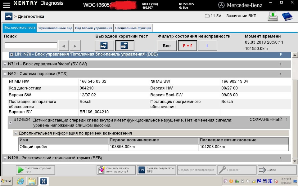This screenshot has width=298, height=186.
Task: Click scrollbar up arrow of fault list
Action: click(295, 55)
